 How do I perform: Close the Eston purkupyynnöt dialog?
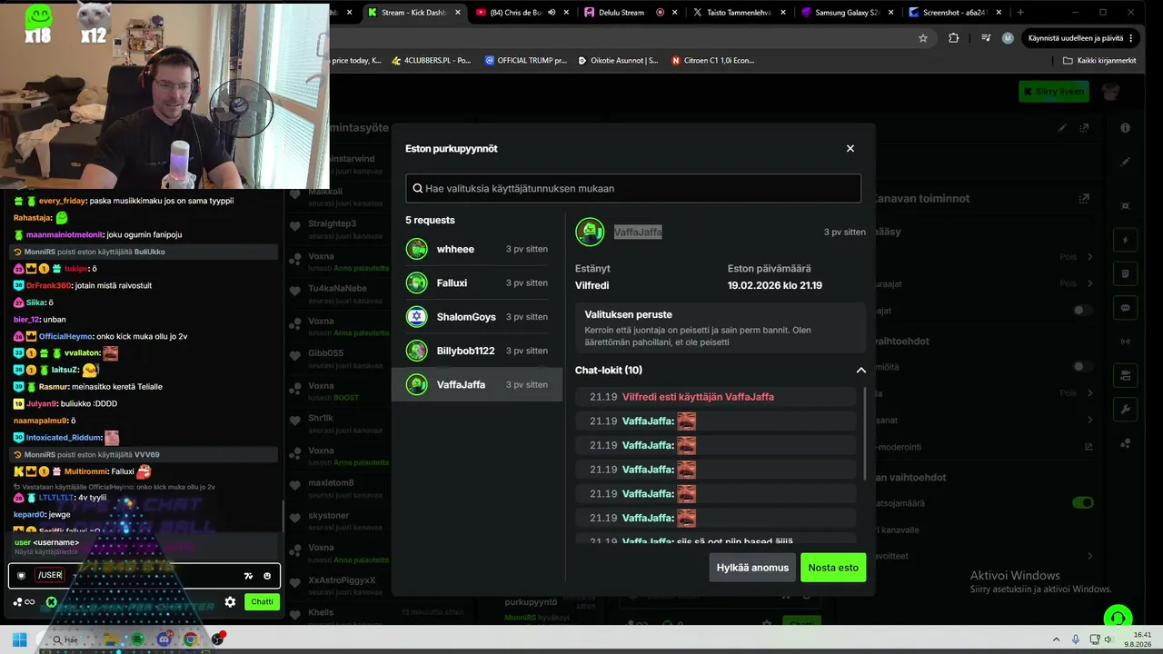[850, 148]
